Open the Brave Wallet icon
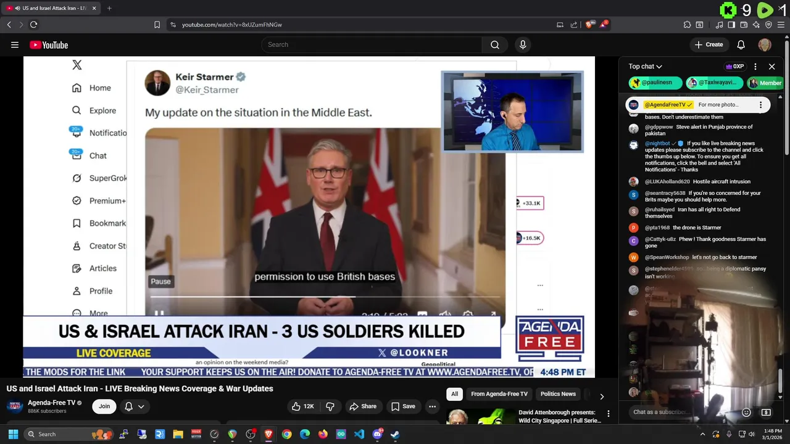This screenshot has height=444, width=790. (x=744, y=25)
